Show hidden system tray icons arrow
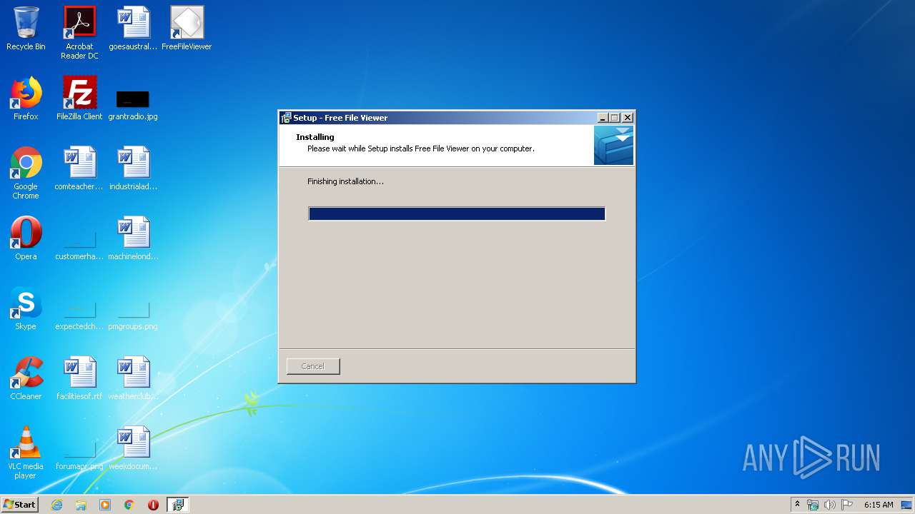The width and height of the screenshot is (915, 514). [x=797, y=505]
